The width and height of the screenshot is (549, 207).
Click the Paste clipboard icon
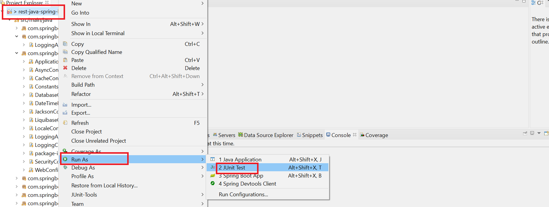[65, 60]
